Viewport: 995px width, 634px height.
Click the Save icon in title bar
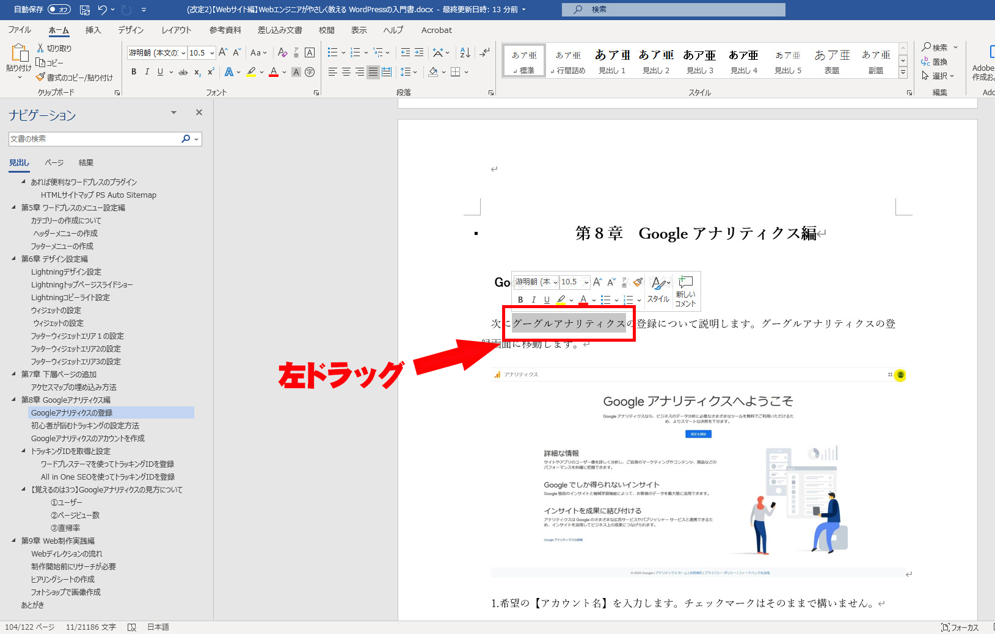pos(85,10)
